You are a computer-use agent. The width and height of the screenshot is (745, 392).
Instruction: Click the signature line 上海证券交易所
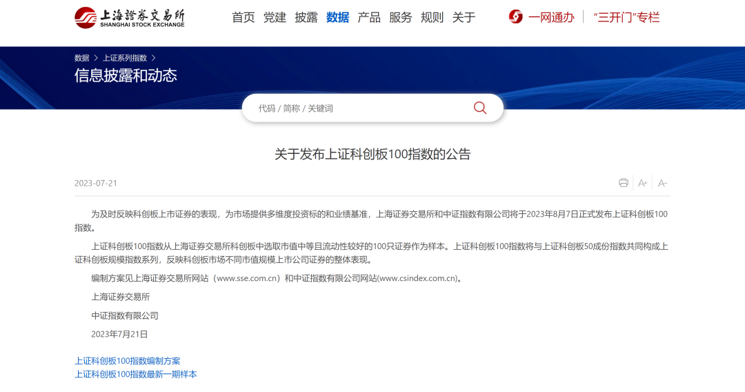coord(120,297)
